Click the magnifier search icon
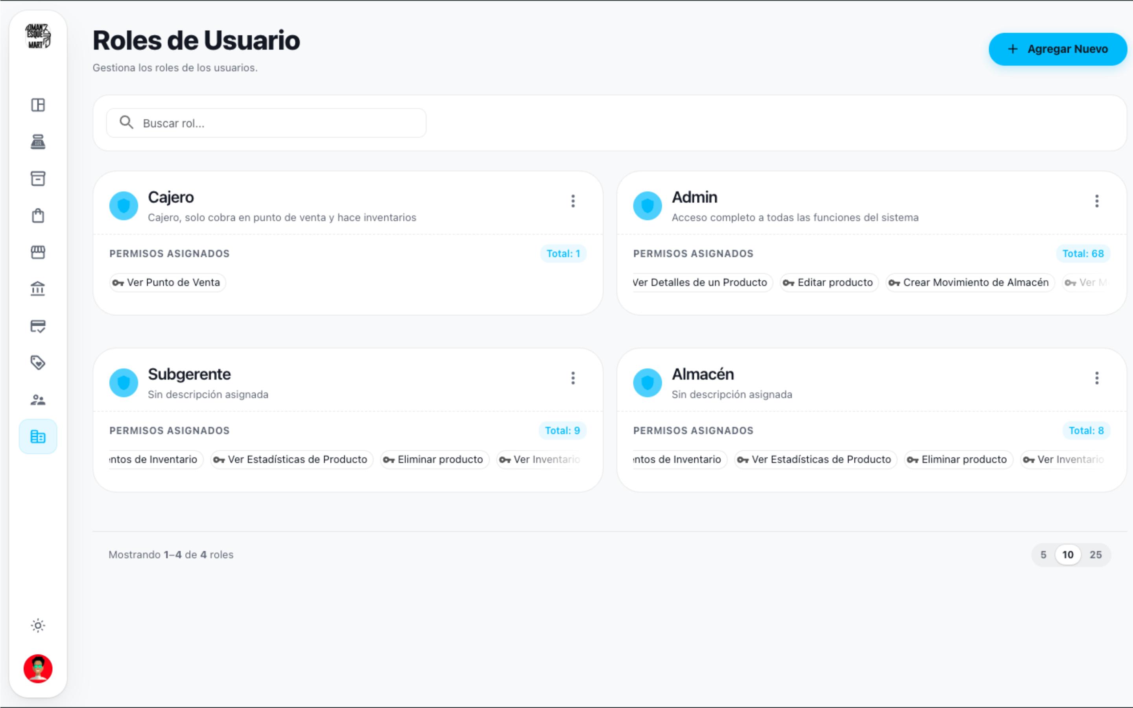1133x708 pixels. tap(126, 123)
